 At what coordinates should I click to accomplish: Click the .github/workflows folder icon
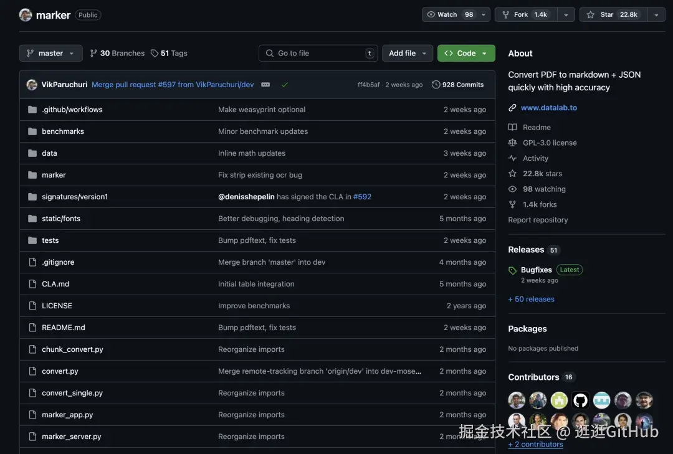[x=32, y=110]
